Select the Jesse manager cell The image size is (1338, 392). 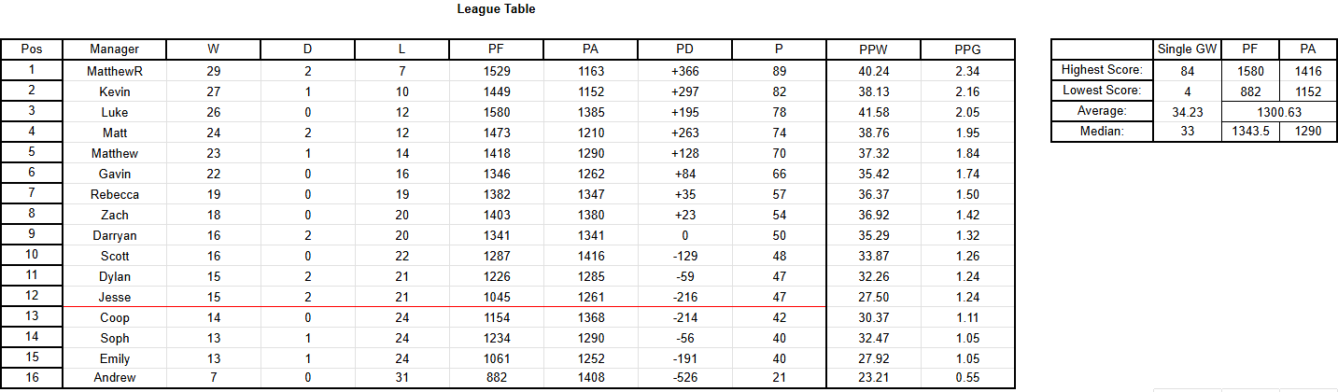115,297
